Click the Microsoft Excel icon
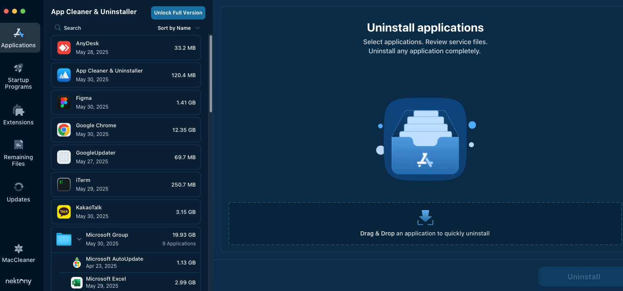 click(x=77, y=282)
